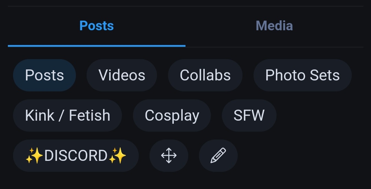Show only Collabs posts
The height and width of the screenshot is (189, 371).
[205, 75]
